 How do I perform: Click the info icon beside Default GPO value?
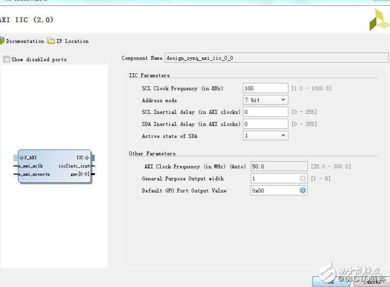click(303, 191)
